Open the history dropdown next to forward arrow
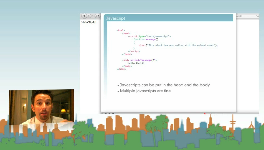The height and width of the screenshot is (150, 264). click(x=92, y=16)
